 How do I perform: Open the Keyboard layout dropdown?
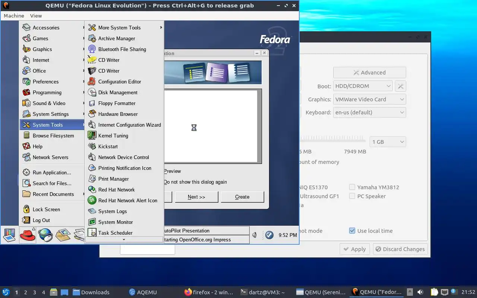[x=369, y=112]
